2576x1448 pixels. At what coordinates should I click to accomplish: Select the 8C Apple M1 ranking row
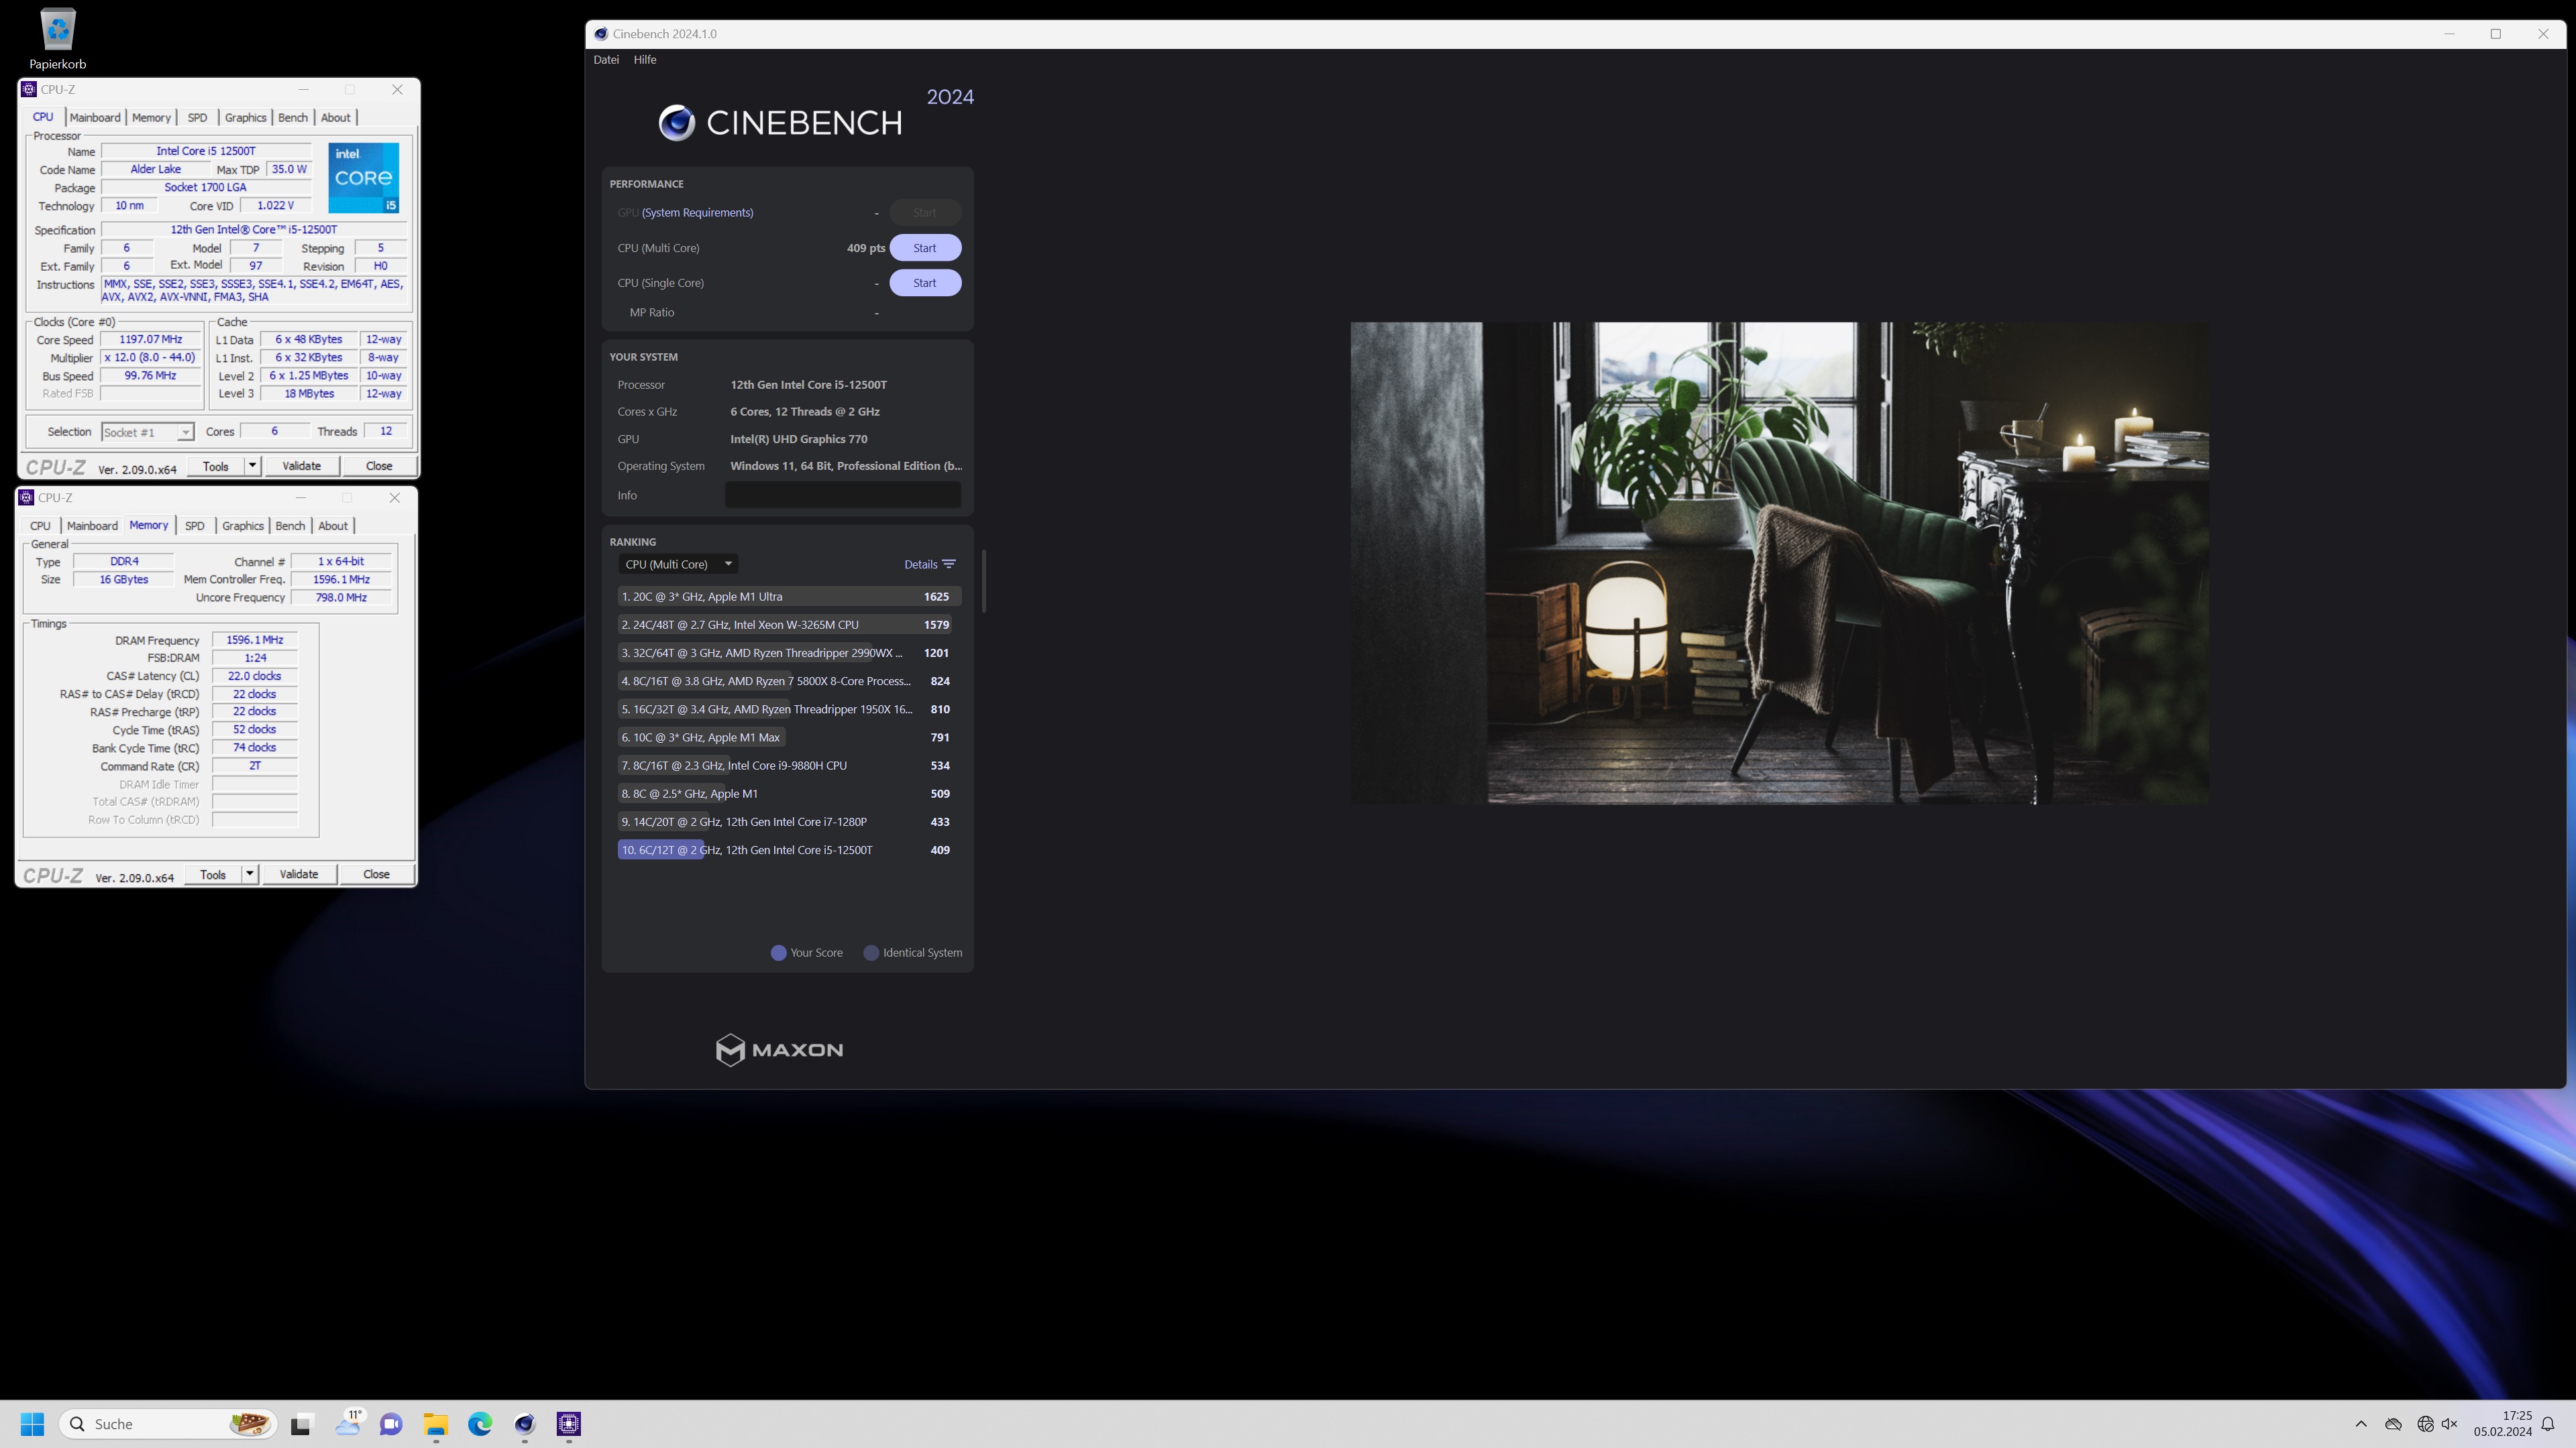click(x=789, y=794)
